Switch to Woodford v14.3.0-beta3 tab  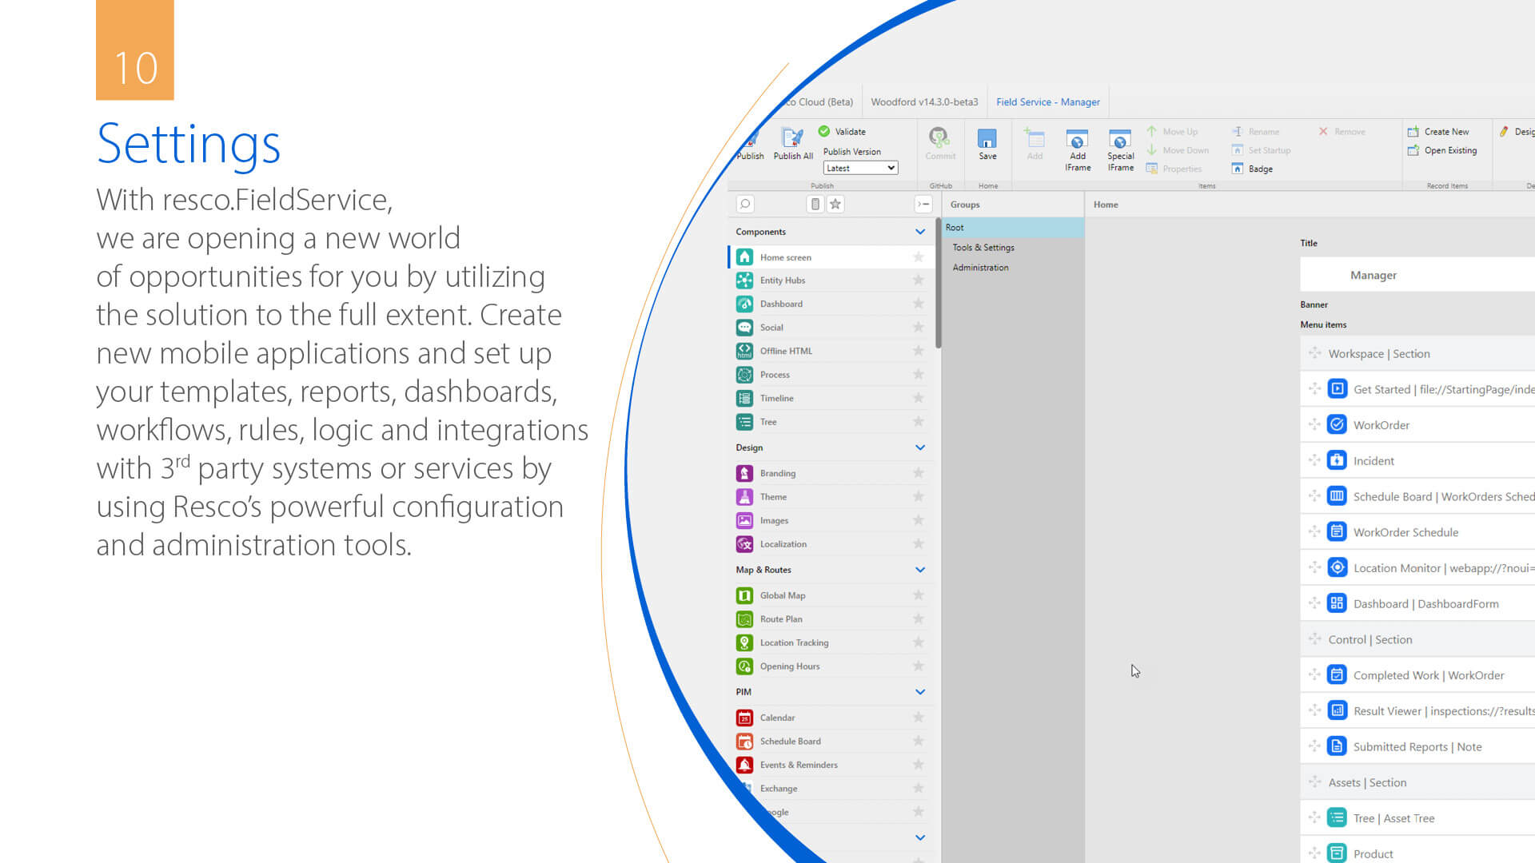click(x=924, y=102)
